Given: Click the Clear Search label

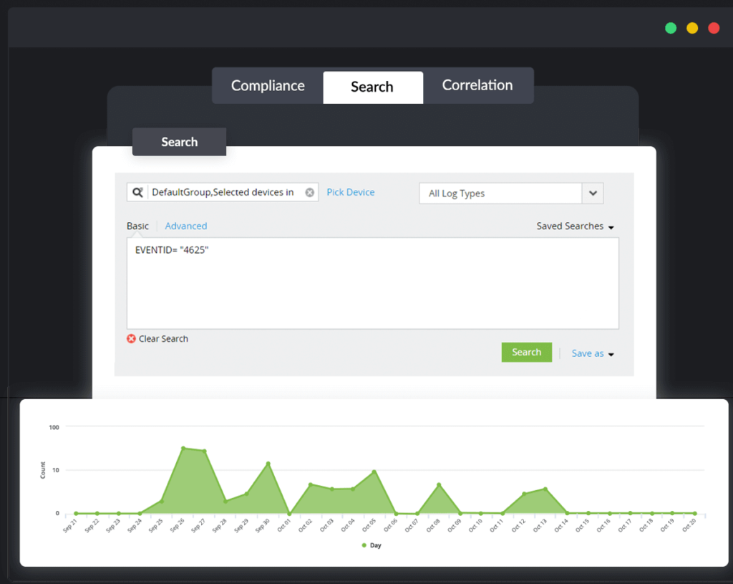Looking at the screenshot, I should [x=163, y=338].
